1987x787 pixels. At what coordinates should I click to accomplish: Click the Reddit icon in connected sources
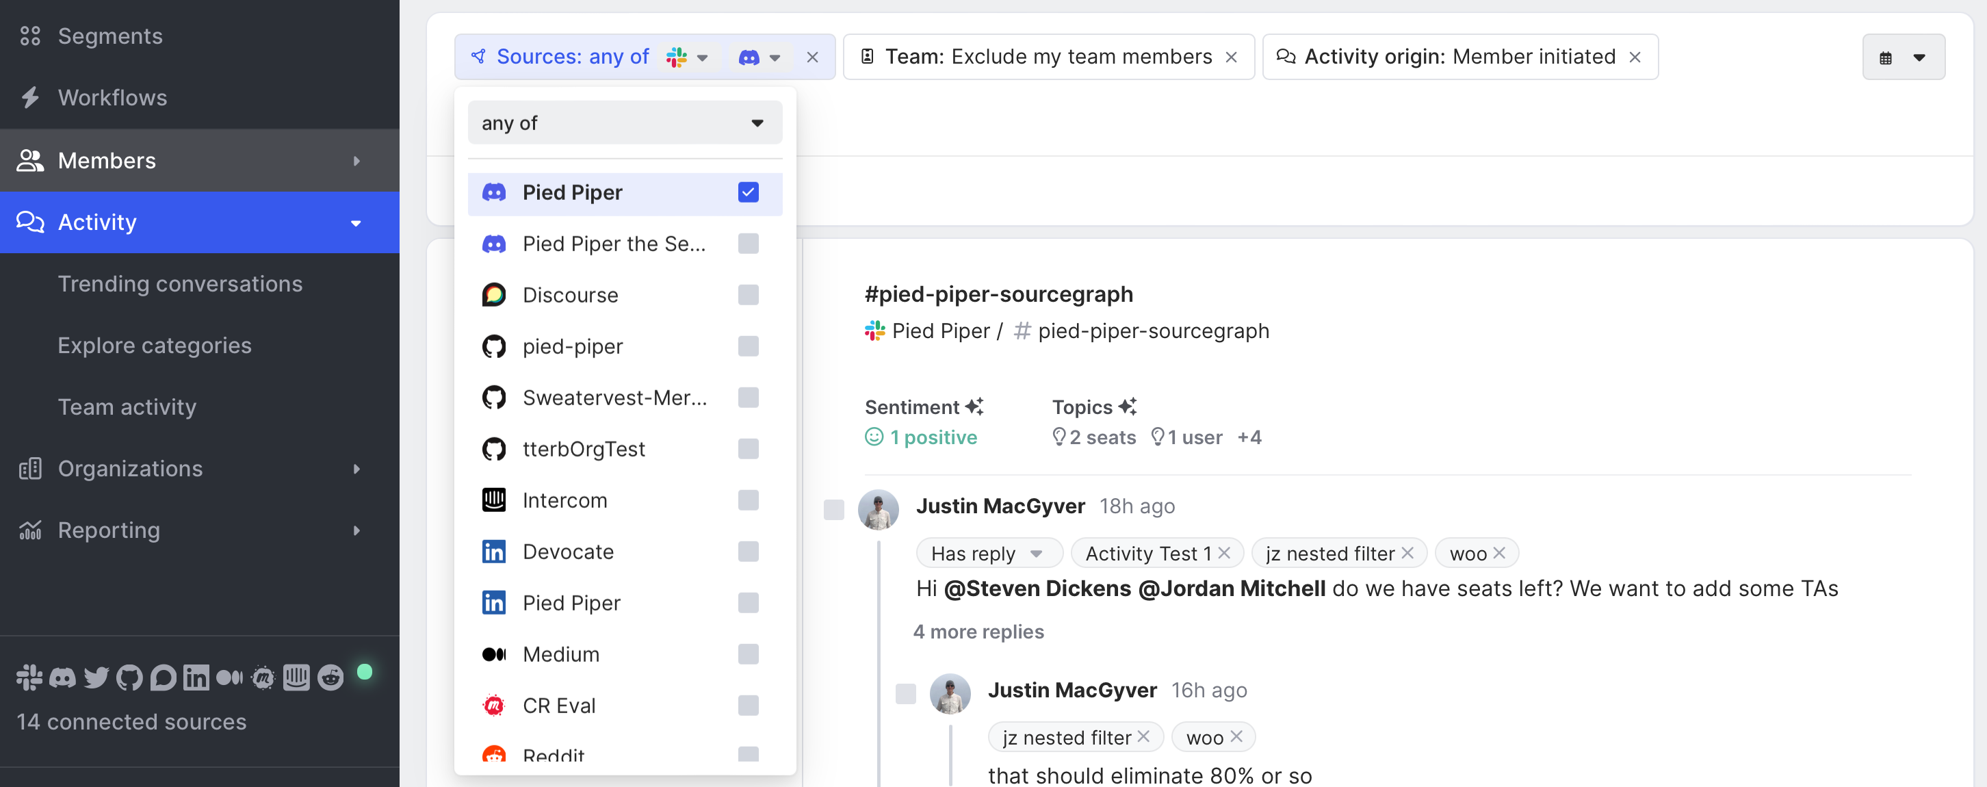point(330,678)
